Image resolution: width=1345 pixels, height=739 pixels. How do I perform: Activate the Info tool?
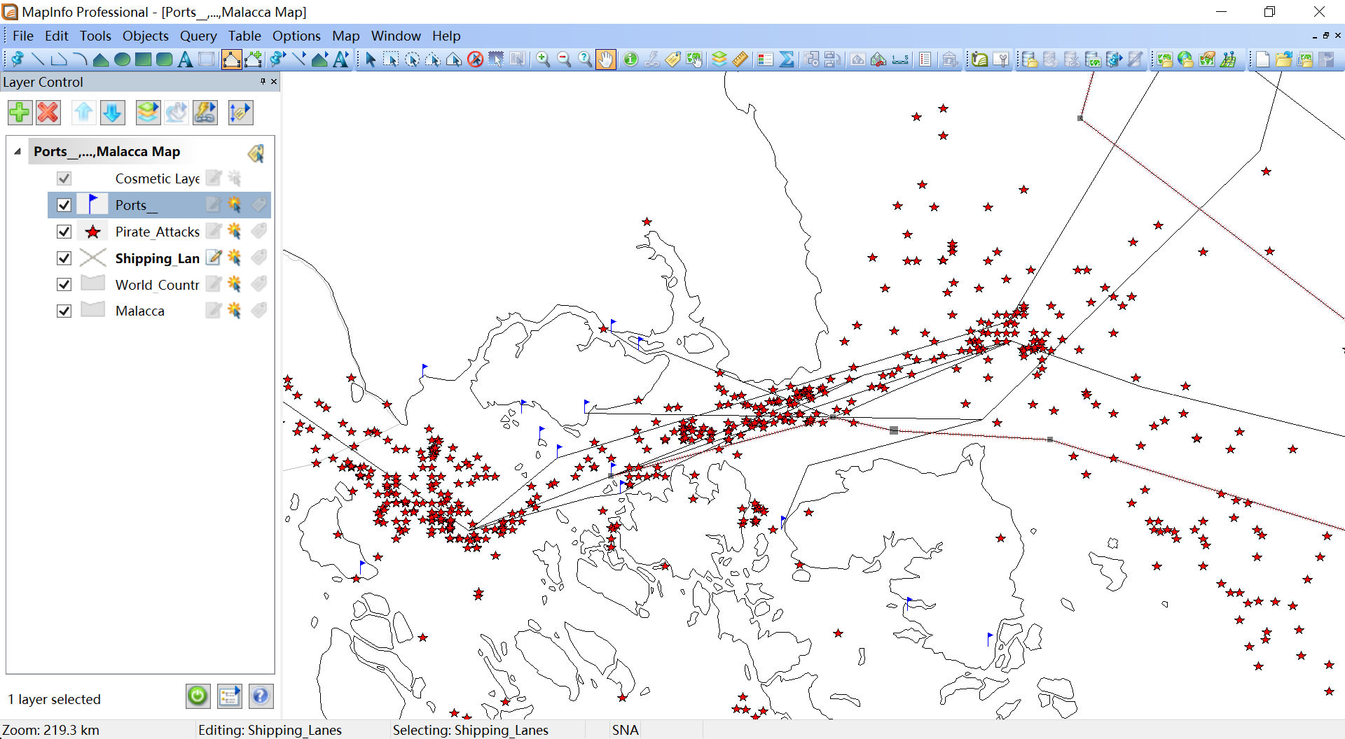[x=630, y=59]
